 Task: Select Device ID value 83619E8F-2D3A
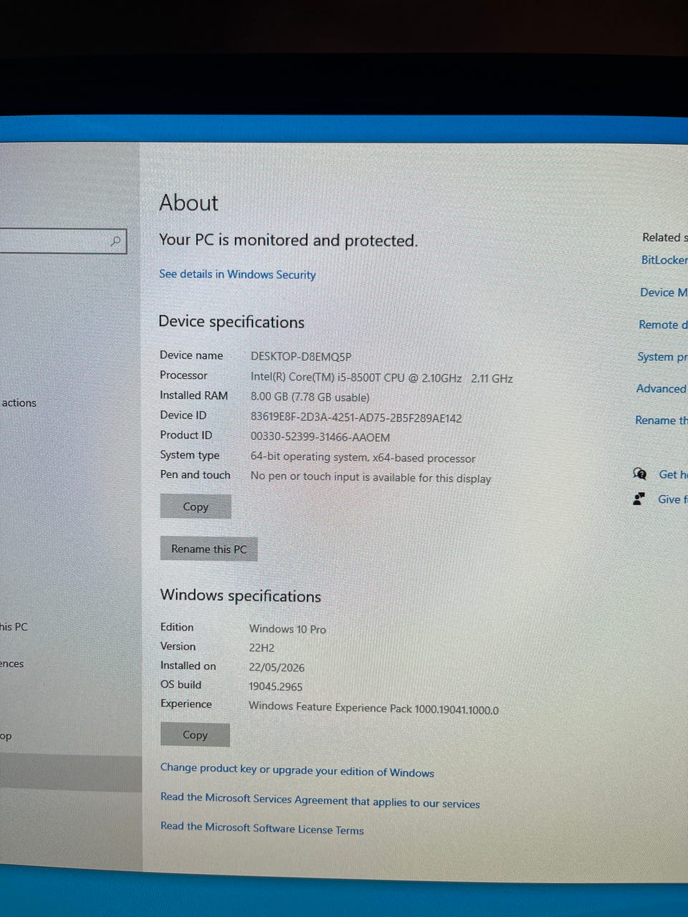356,417
